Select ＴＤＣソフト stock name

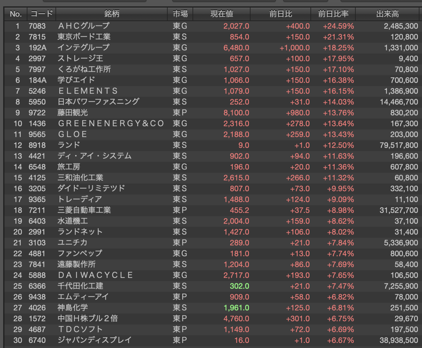[x=80, y=330]
